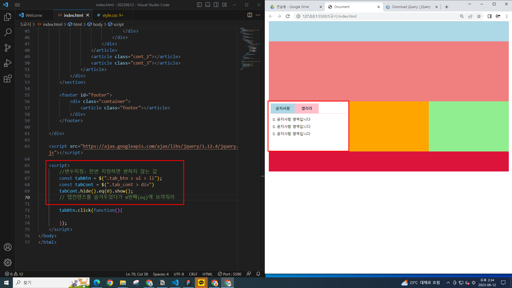This screenshot has height=288, width=512.
Task: Open Notion from the taskbar
Action: point(162,283)
